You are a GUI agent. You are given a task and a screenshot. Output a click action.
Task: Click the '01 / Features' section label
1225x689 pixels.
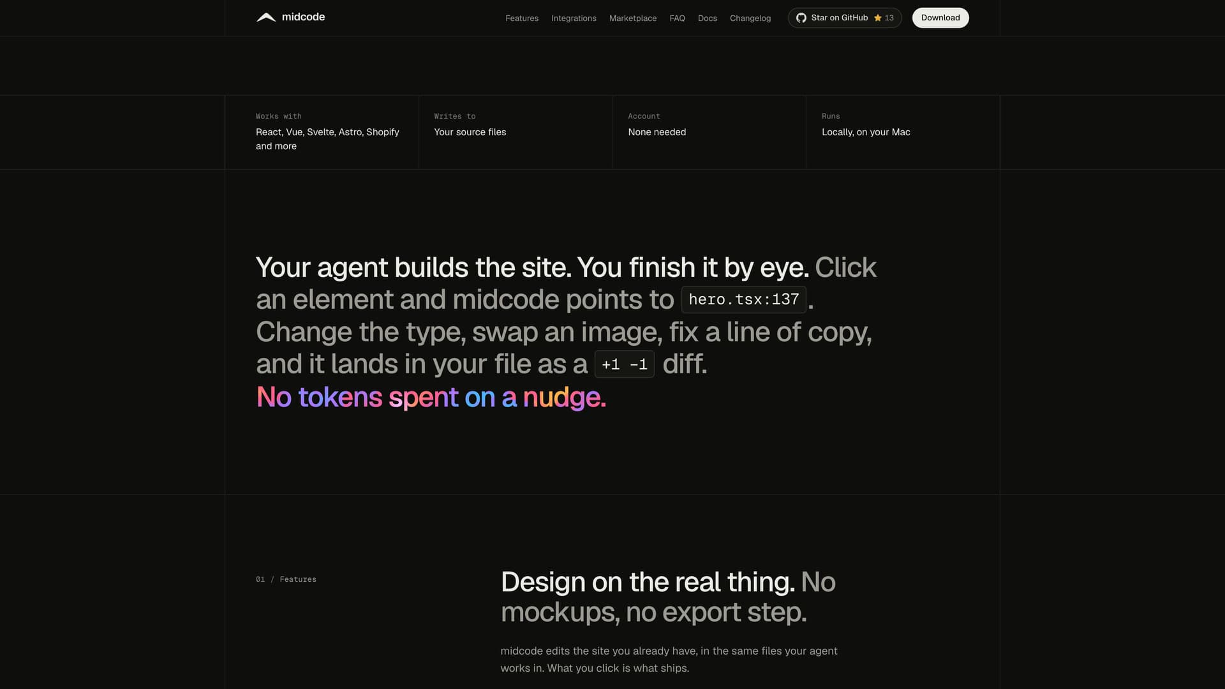coord(286,579)
